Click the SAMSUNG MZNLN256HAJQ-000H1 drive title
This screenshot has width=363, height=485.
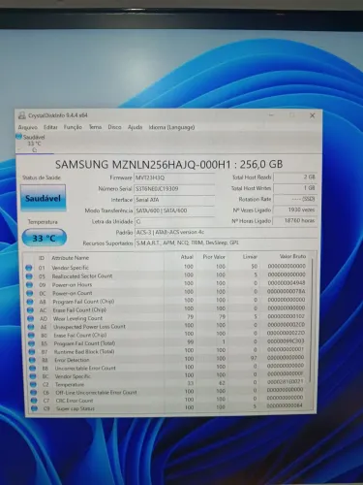(169, 164)
